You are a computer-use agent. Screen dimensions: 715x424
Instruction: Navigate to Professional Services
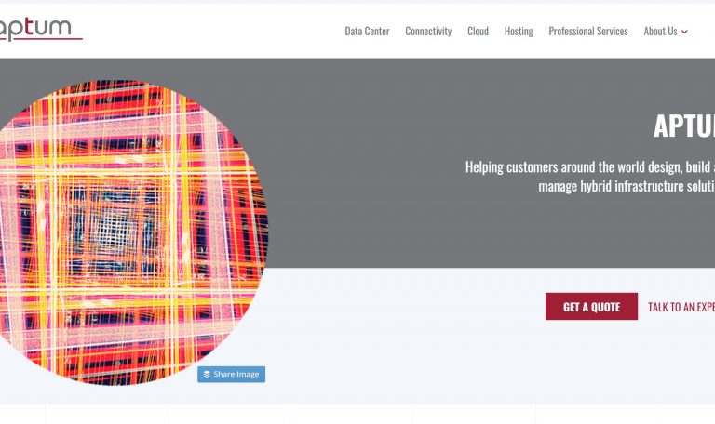point(587,32)
